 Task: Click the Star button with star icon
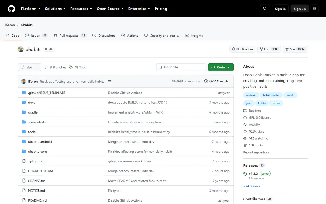pos(295,49)
